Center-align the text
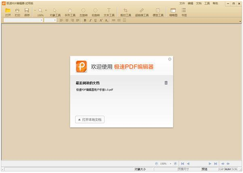Viewport: 243px width, 173px height. tap(67, 20)
